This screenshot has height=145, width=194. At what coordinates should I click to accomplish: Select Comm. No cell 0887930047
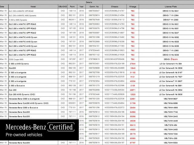(x=94, y=11)
